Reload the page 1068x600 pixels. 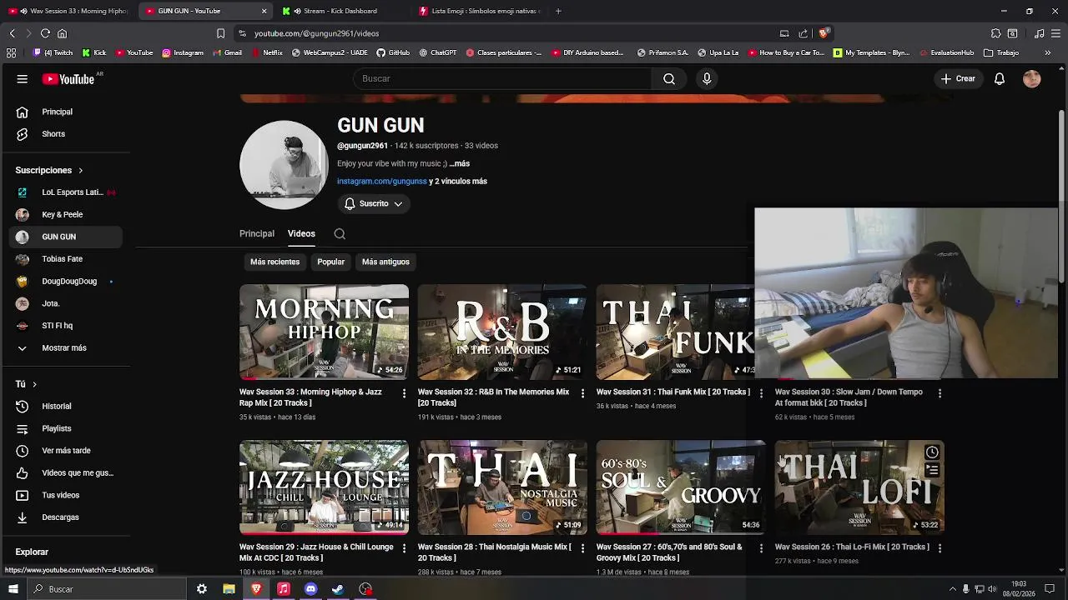[45, 33]
